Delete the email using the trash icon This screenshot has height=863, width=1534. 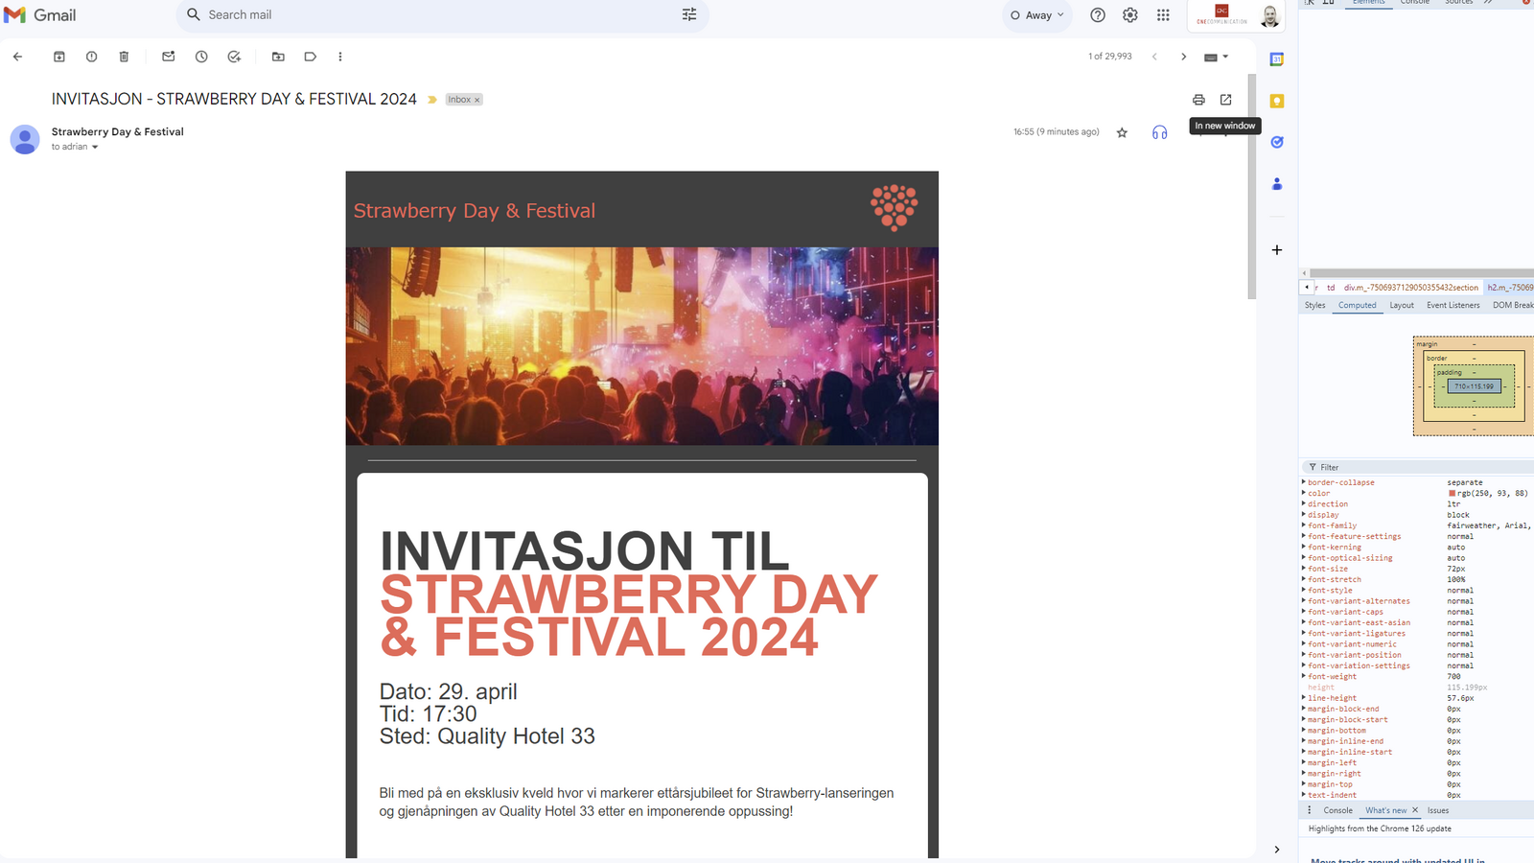(124, 57)
